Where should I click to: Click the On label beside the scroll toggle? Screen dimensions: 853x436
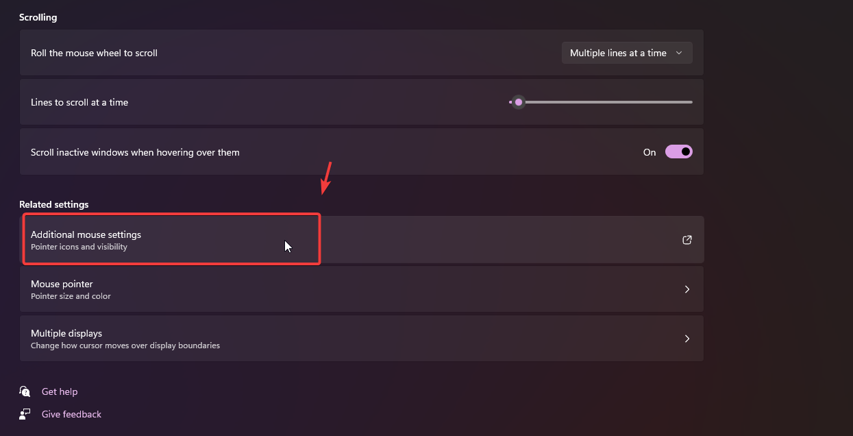coord(650,152)
